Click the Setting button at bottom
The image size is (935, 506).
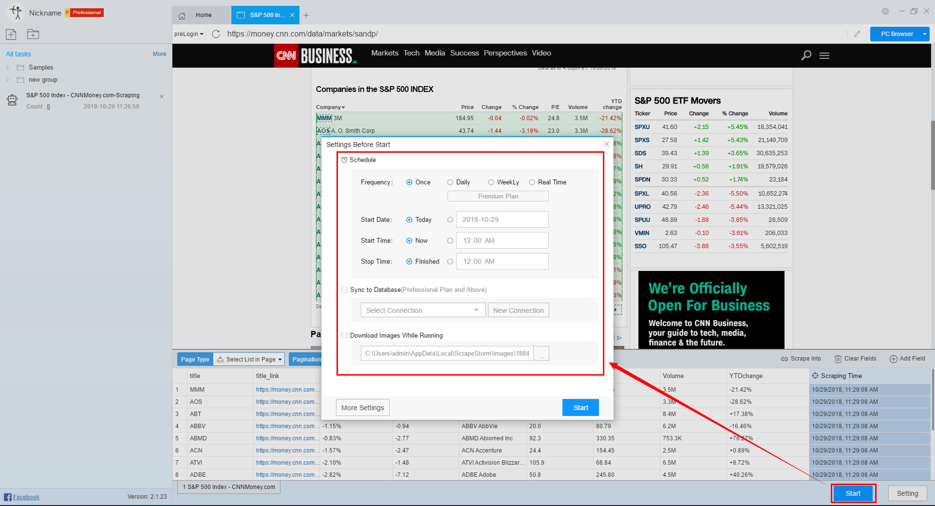pos(908,493)
